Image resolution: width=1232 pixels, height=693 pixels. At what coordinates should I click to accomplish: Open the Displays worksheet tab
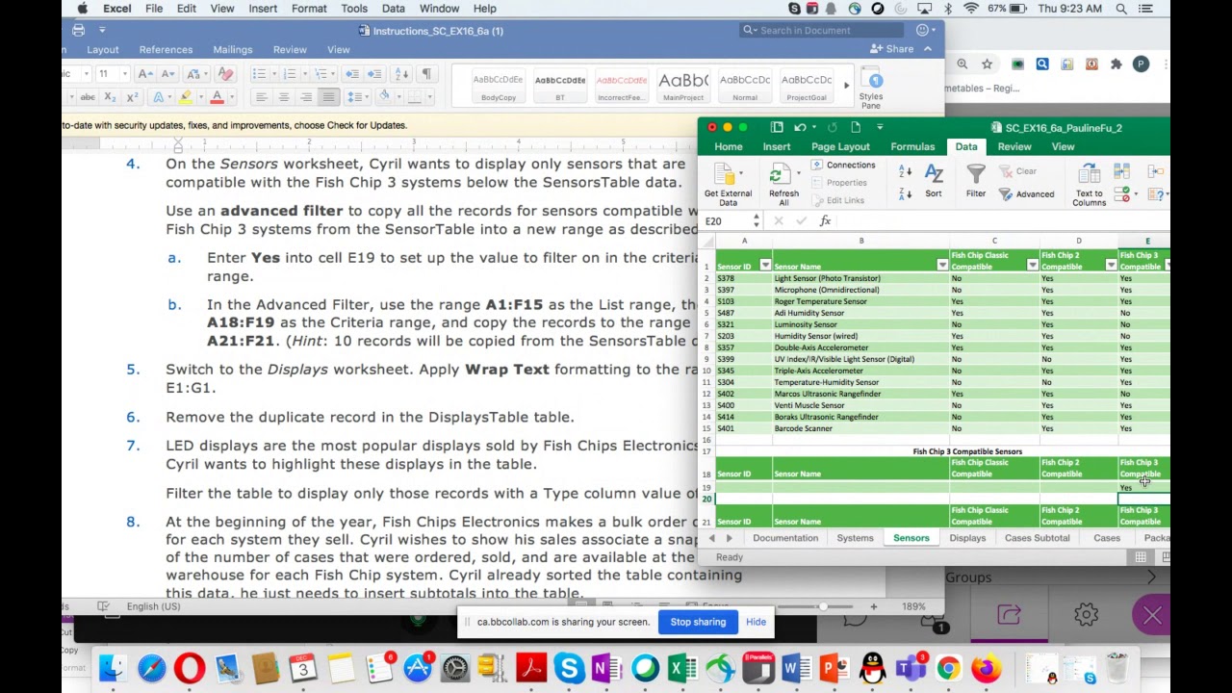[x=967, y=538]
